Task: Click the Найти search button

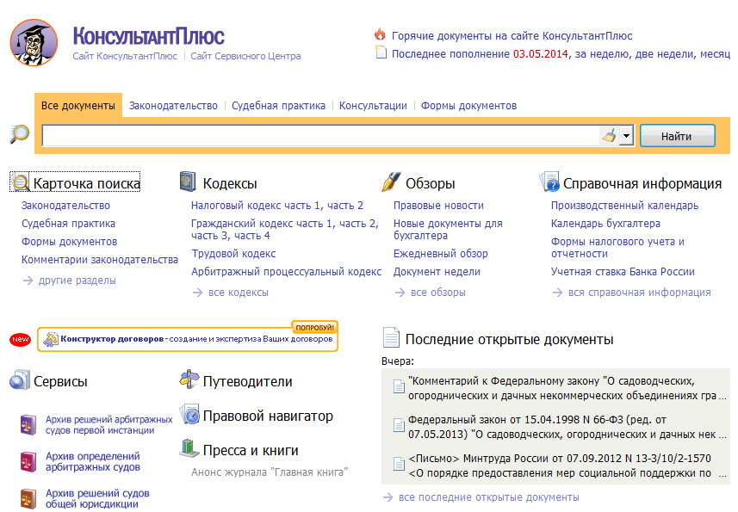Action: pos(677,136)
